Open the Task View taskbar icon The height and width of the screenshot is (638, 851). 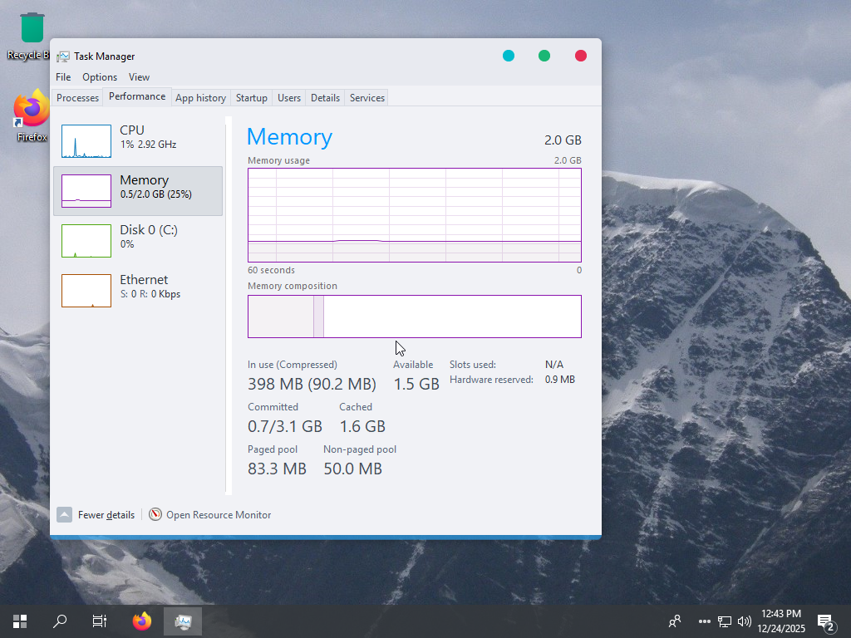[99, 621]
